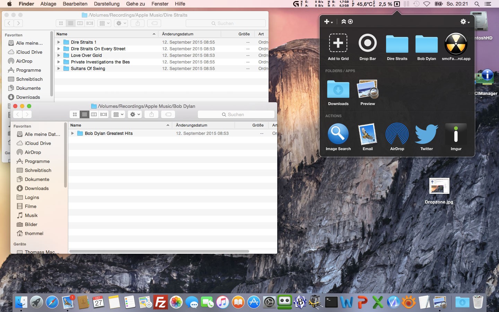Switch Bob Dylan window to icon view
Image resolution: width=499 pixels, height=312 pixels.
(75, 114)
